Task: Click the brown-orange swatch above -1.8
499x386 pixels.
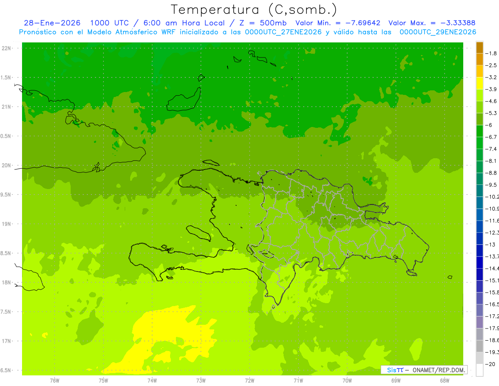Action: pyautogui.click(x=479, y=47)
